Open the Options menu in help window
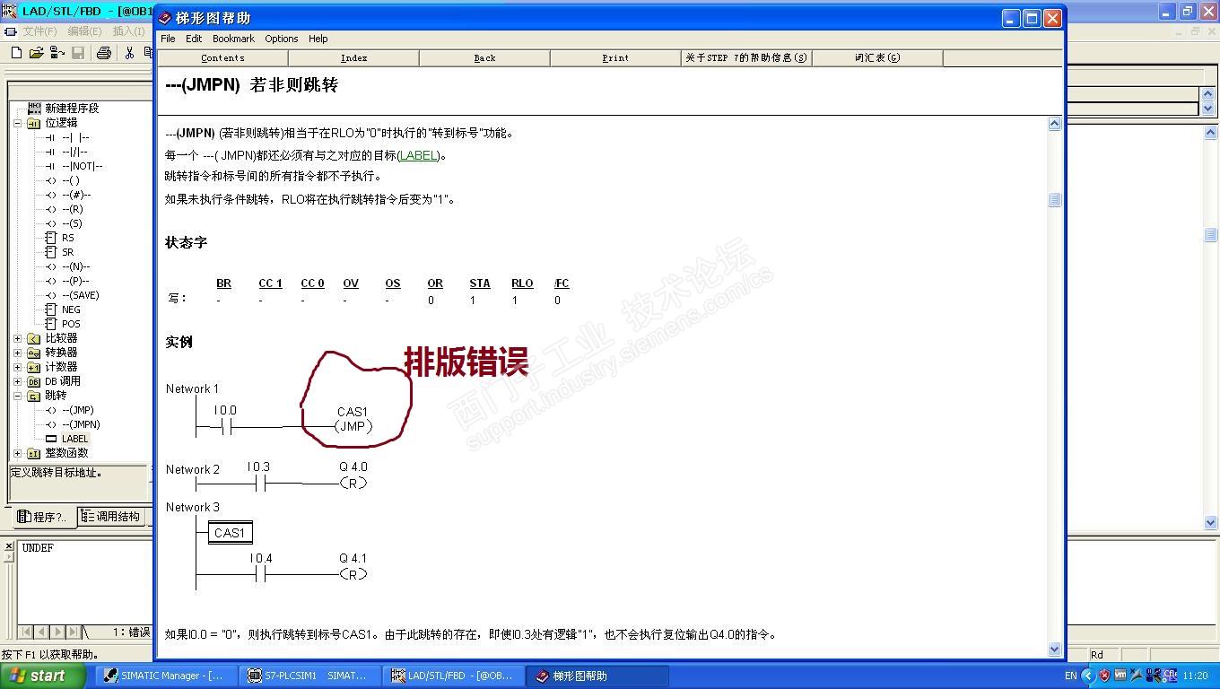 click(x=281, y=39)
